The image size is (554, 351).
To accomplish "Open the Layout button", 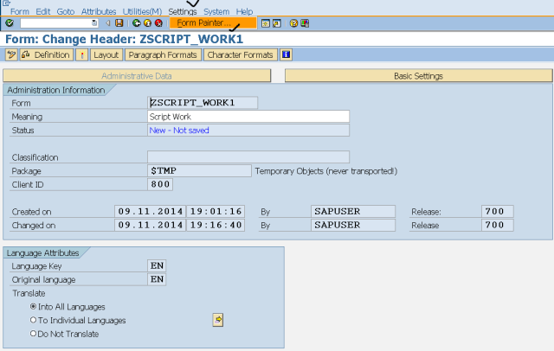I will pos(106,54).
